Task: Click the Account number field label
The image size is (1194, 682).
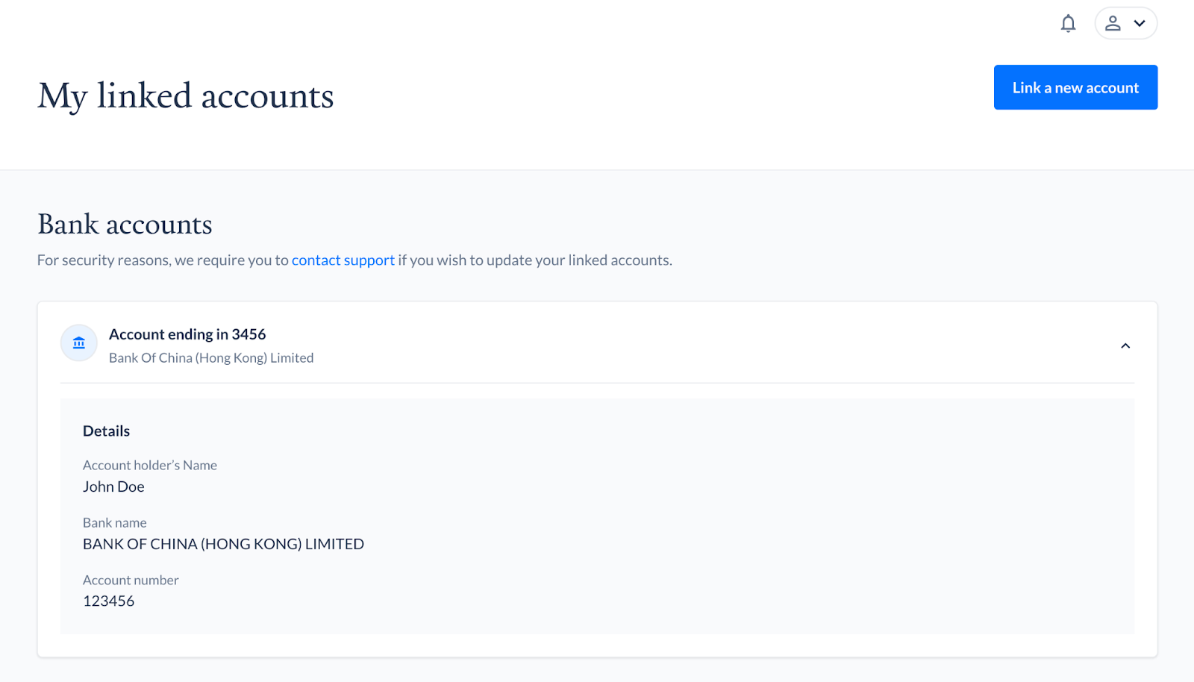Action: tap(131, 581)
